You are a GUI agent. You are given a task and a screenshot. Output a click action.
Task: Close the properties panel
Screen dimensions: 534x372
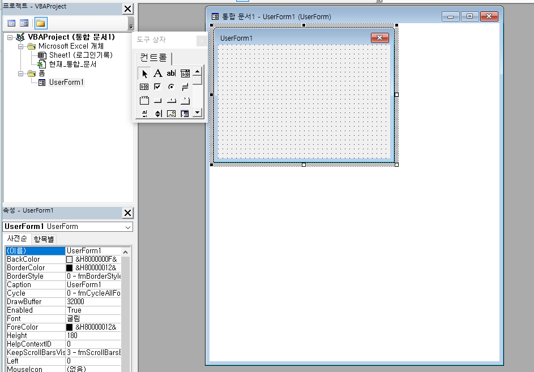[x=128, y=213]
